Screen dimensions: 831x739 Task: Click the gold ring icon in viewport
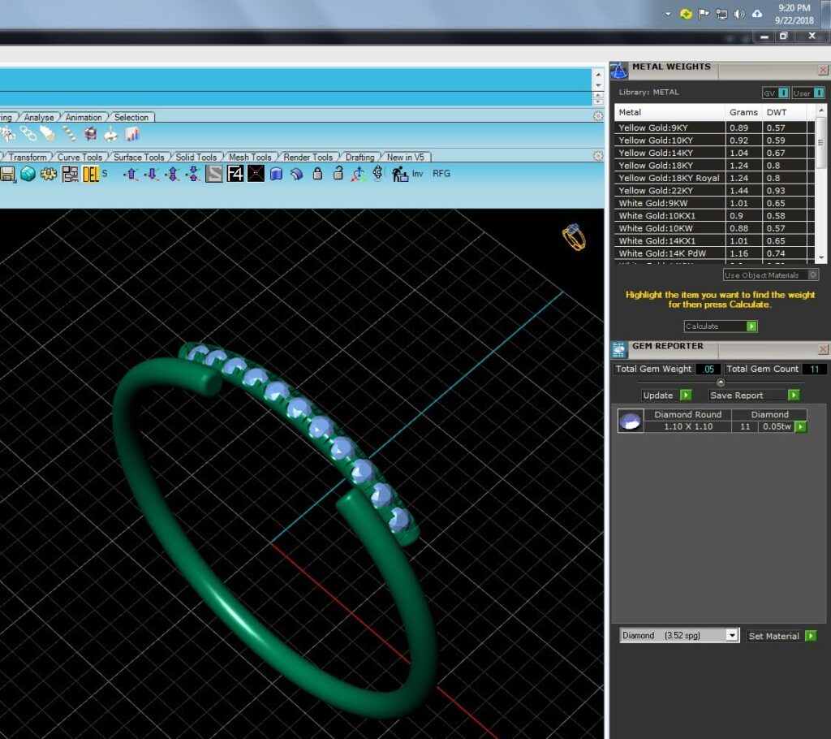(x=574, y=237)
